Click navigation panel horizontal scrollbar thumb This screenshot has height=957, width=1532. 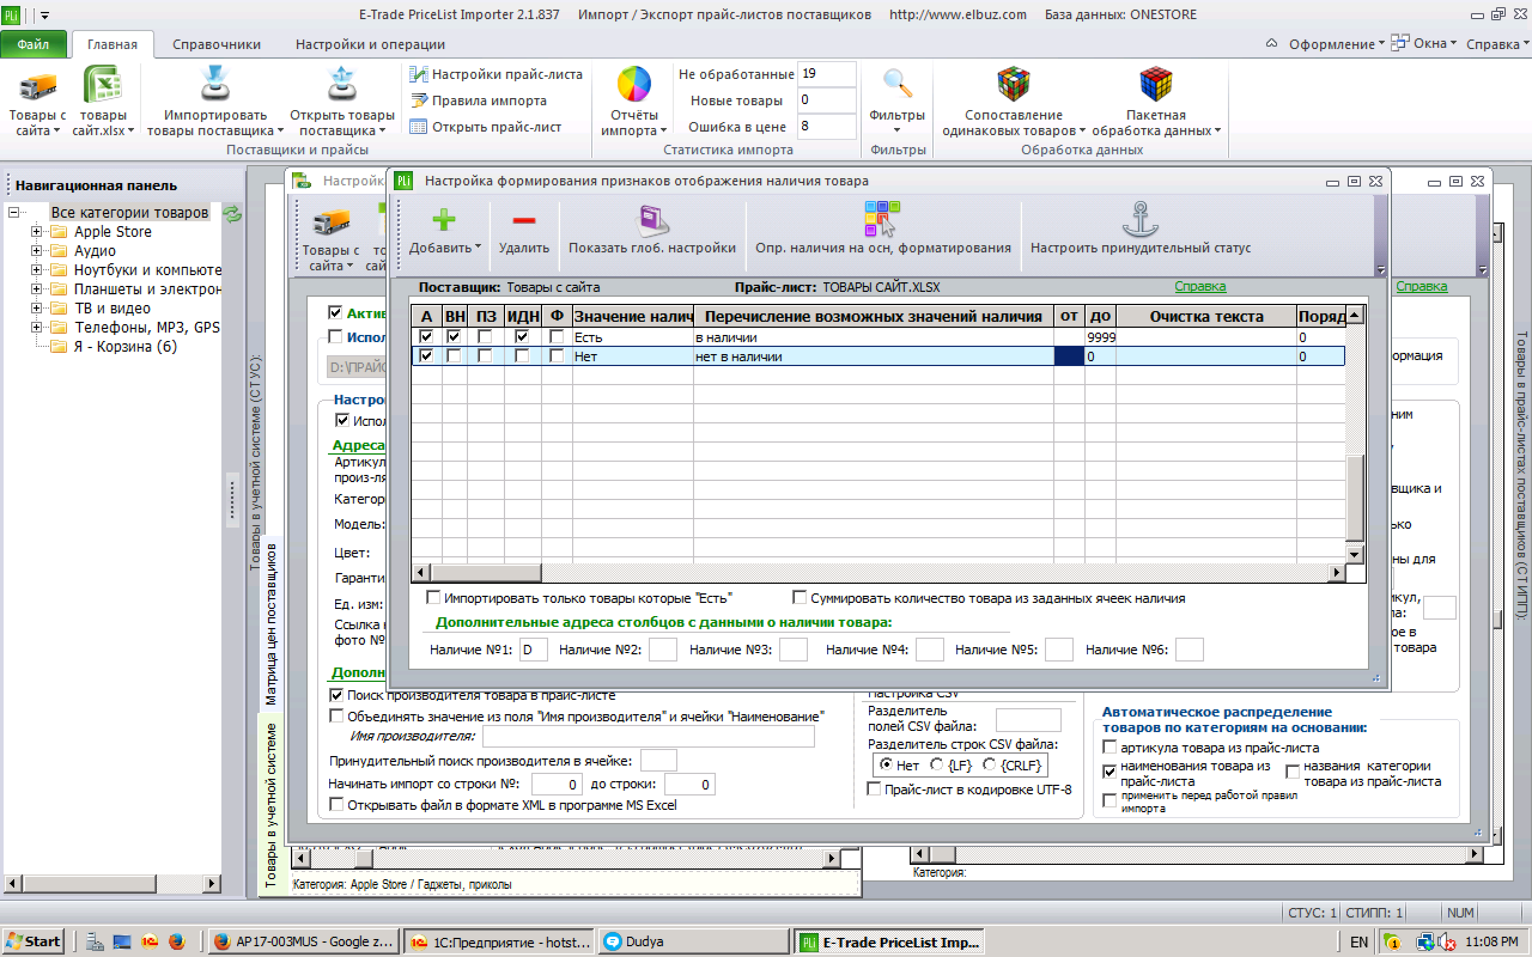(x=89, y=883)
